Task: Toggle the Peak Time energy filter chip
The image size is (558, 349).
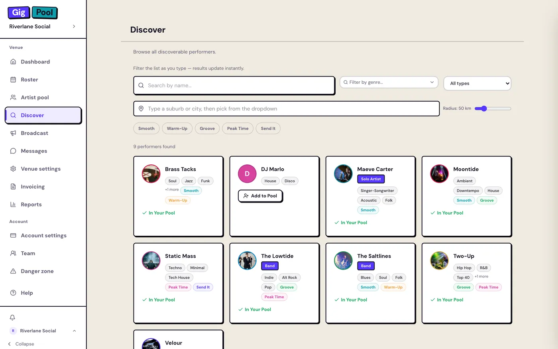Action: [x=238, y=128]
